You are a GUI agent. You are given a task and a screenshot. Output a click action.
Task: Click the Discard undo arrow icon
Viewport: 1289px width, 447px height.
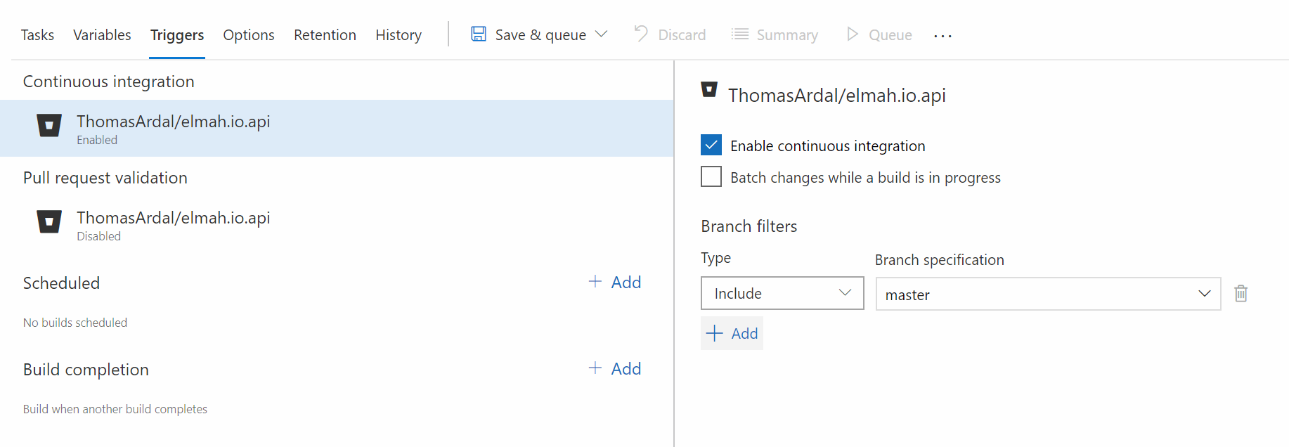pos(640,34)
